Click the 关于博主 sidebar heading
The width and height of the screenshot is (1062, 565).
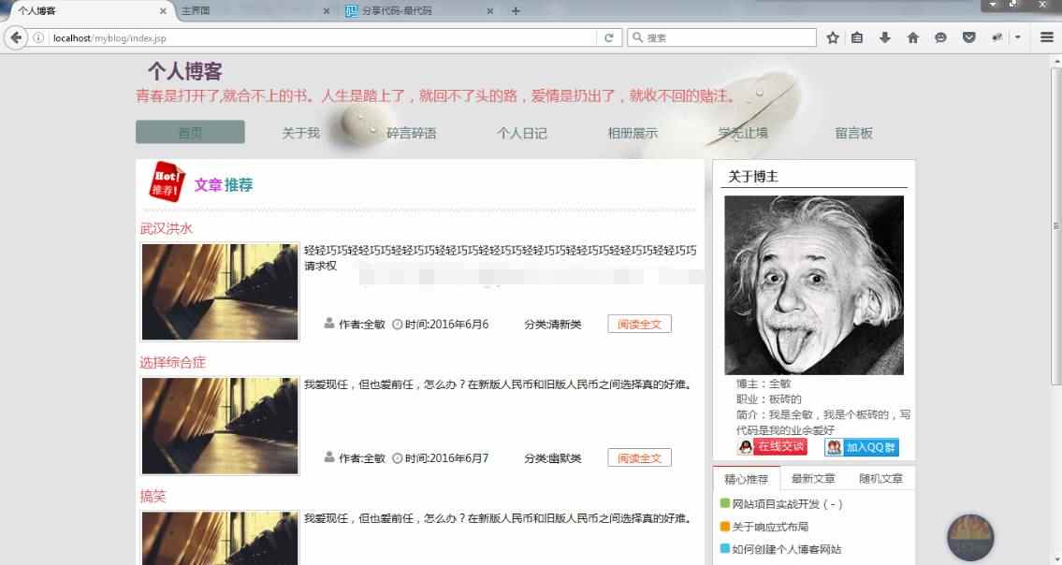pyautogui.click(x=753, y=177)
